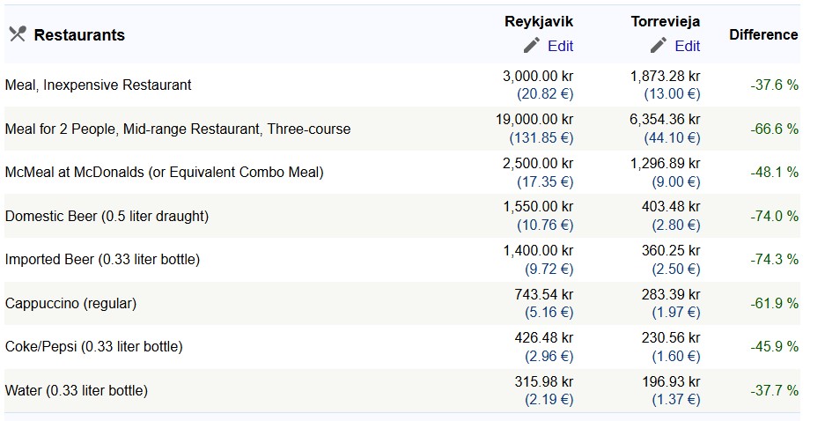Click the McMeal at McDonalds row label

pyautogui.click(x=164, y=173)
